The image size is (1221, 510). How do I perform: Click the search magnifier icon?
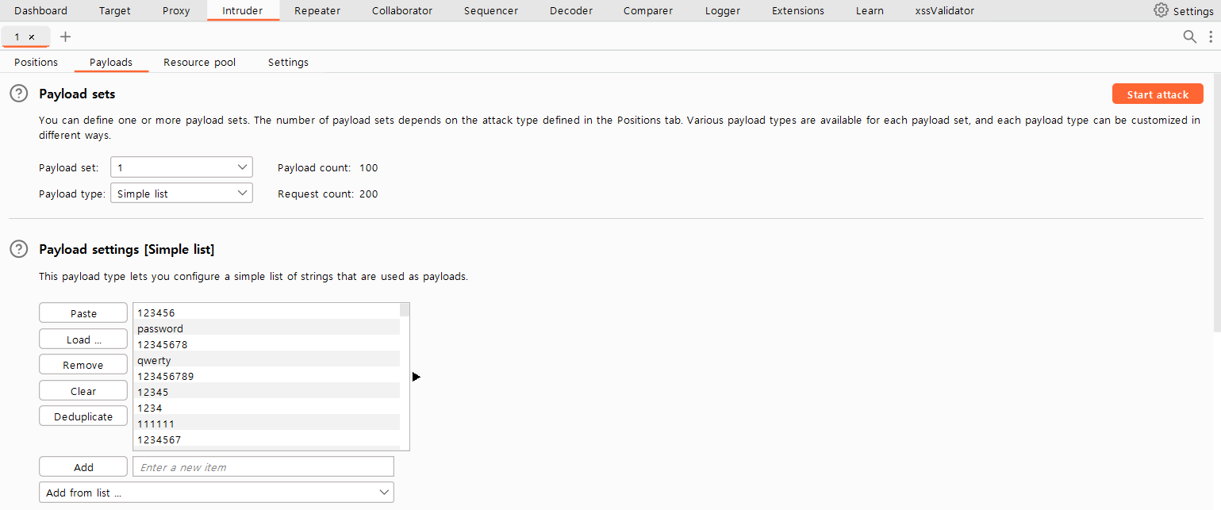[1190, 36]
